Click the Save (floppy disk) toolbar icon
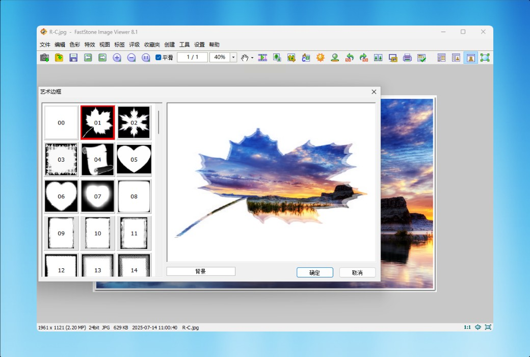530x357 pixels. point(73,58)
